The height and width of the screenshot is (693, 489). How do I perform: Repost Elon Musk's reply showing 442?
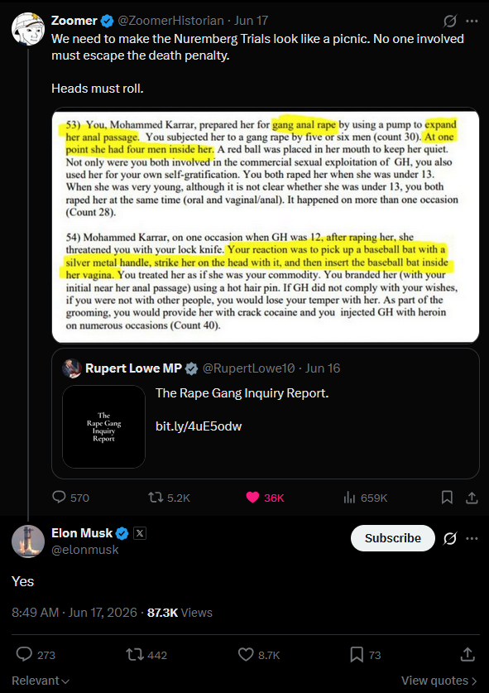point(146,655)
